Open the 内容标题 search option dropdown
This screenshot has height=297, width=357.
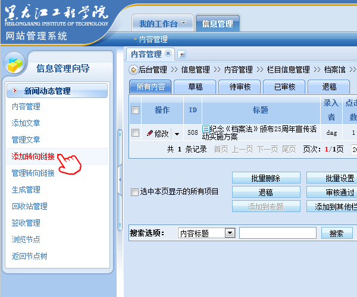click(x=230, y=233)
